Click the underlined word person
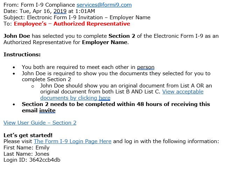The image size is (239, 169). click(x=146, y=67)
